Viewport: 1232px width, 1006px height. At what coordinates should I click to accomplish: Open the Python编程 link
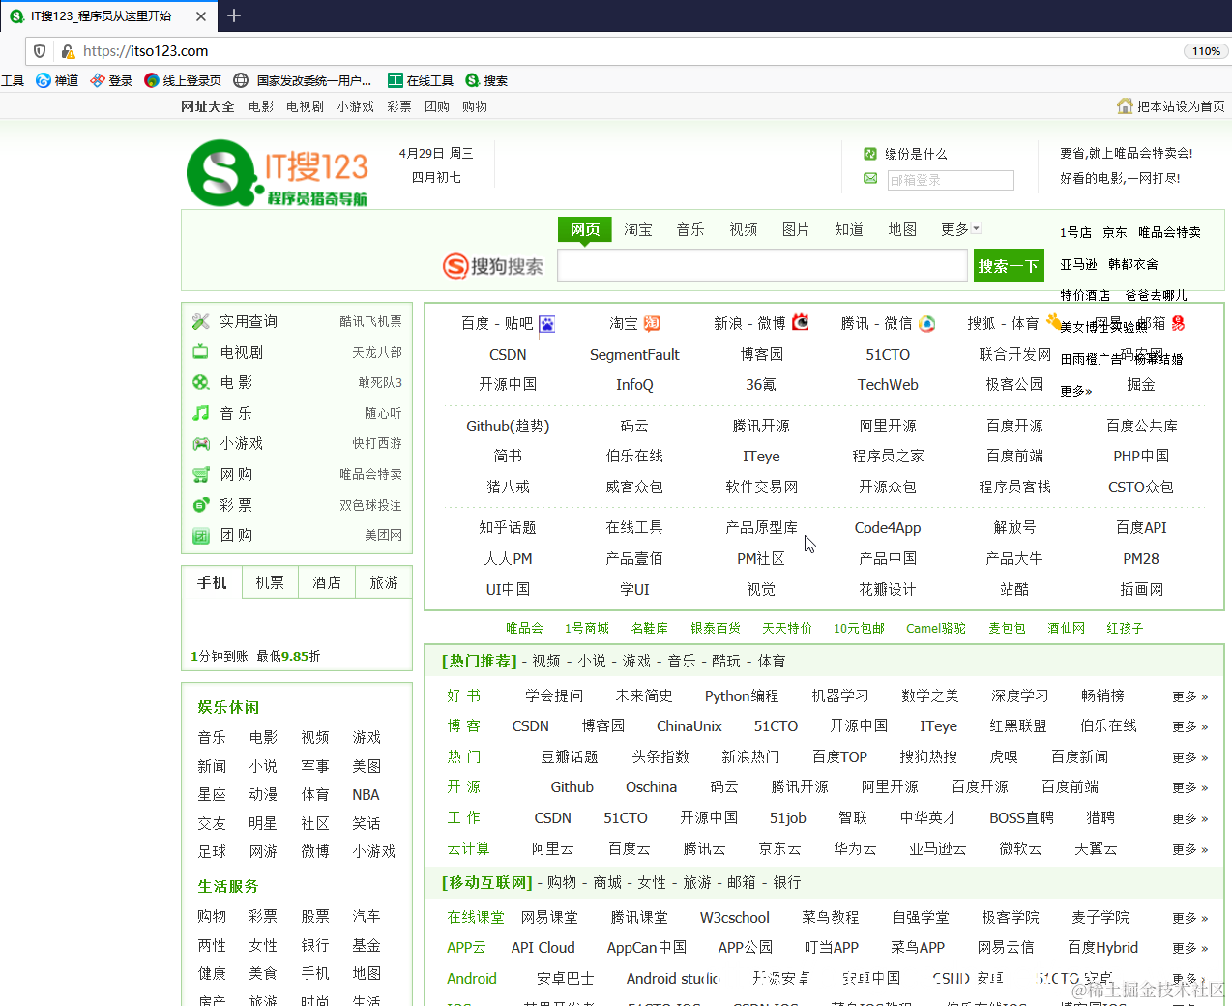click(x=742, y=696)
